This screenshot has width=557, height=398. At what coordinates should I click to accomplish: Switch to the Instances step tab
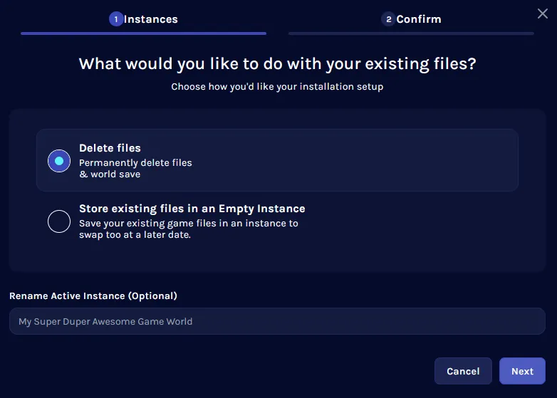(150, 19)
